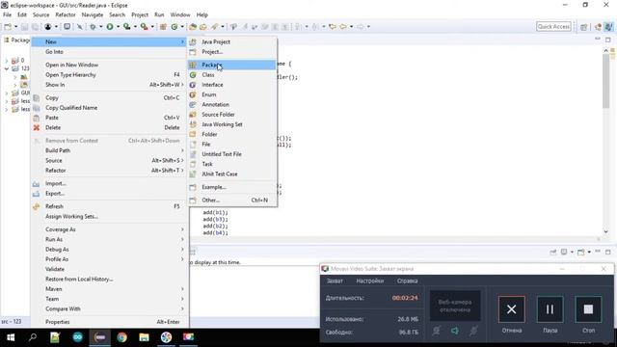Viewport: 617px width, 347px height.
Task: Click Source Folder in New submenu
Action: click(231, 115)
